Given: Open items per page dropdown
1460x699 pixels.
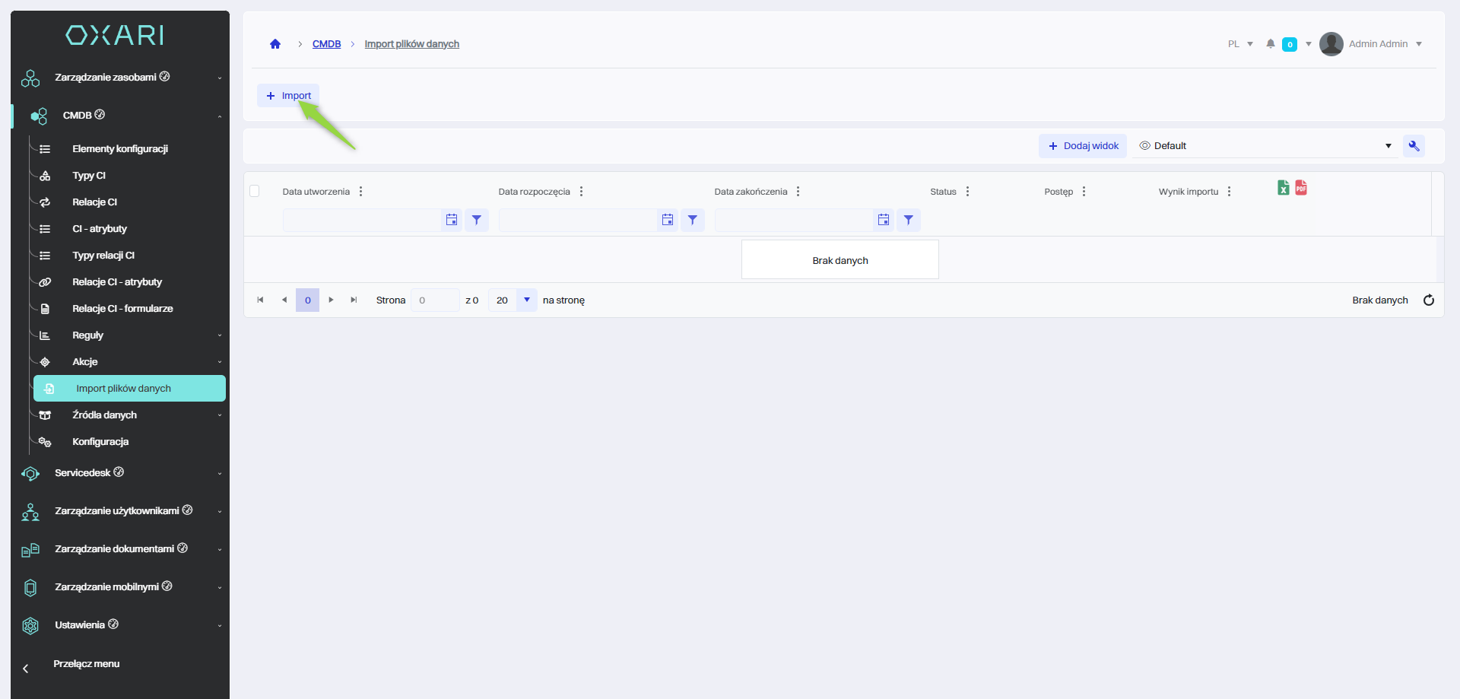Looking at the screenshot, I should (x=526, y=300).
